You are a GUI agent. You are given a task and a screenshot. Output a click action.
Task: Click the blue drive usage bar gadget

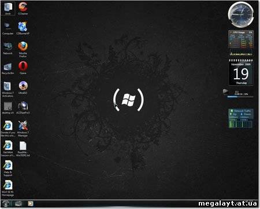tap(240, 97)
